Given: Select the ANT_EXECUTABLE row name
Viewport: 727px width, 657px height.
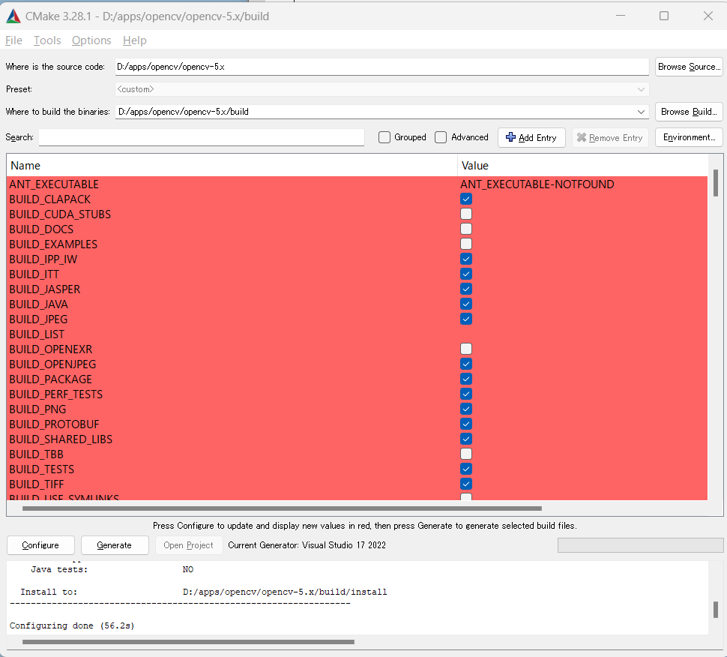Looking at the screenshot, I should click(x=54, y=184).
